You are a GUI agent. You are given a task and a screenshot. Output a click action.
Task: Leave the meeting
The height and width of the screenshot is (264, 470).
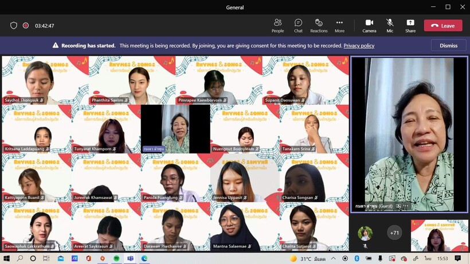point(442,26)
